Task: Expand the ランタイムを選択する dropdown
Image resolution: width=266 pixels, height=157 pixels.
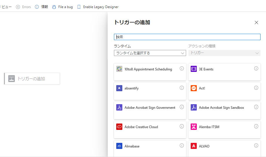Action: click(x=150, y=53)
